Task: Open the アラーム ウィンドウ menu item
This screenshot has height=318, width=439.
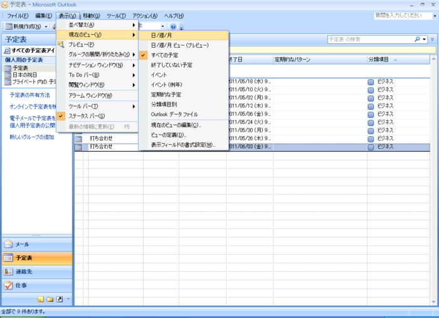Action: click(x=97, y=95)
